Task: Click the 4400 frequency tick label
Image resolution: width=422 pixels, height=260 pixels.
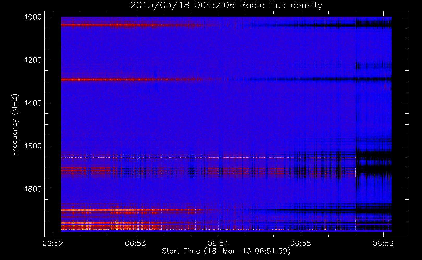Action: point(33,103)
